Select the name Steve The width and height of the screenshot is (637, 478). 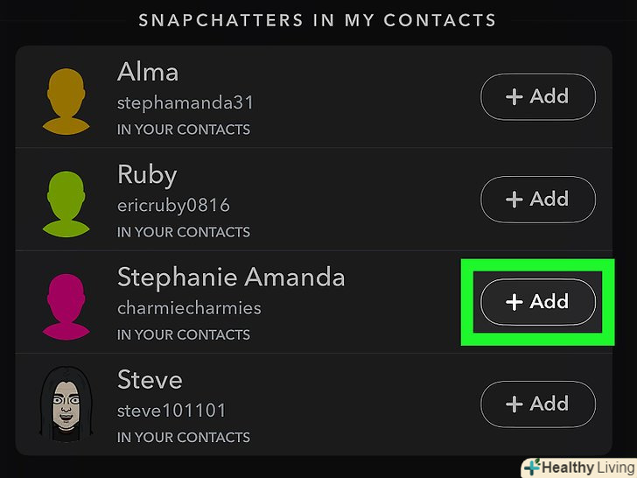[150, 380]
